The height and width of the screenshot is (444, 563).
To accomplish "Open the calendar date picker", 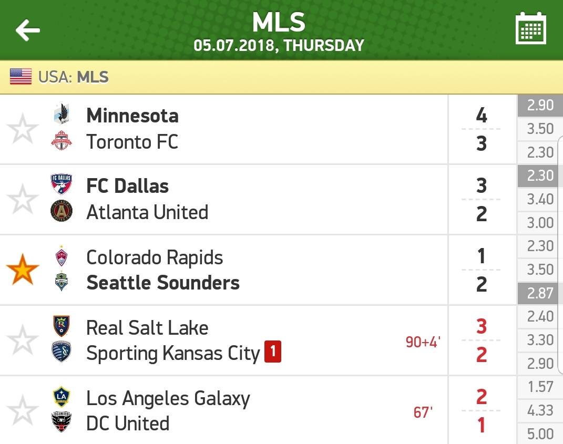I will (x=531, y=28).
